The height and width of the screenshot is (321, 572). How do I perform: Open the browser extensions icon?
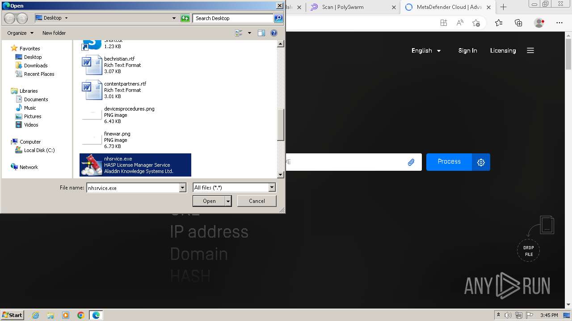click(x=444, y=23)
